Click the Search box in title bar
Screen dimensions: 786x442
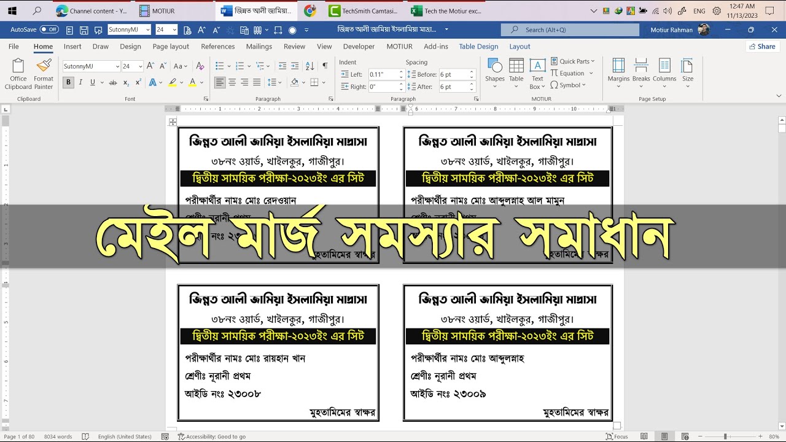point(569,29)
